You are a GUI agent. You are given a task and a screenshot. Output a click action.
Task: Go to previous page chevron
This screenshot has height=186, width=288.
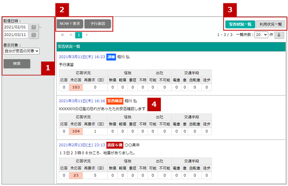(x=71, y=35)
